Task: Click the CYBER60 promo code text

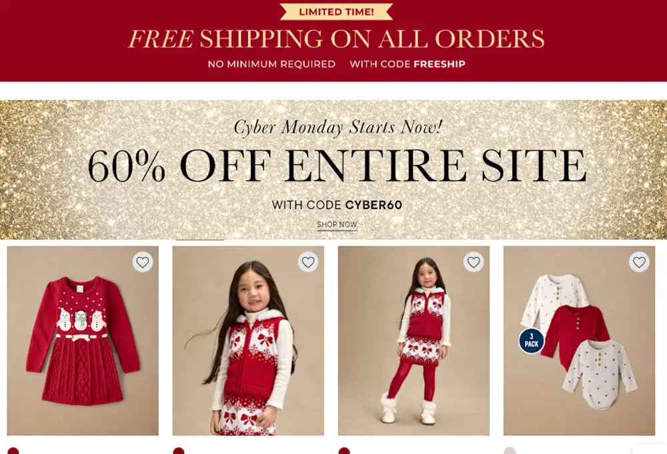Action: 374,205
